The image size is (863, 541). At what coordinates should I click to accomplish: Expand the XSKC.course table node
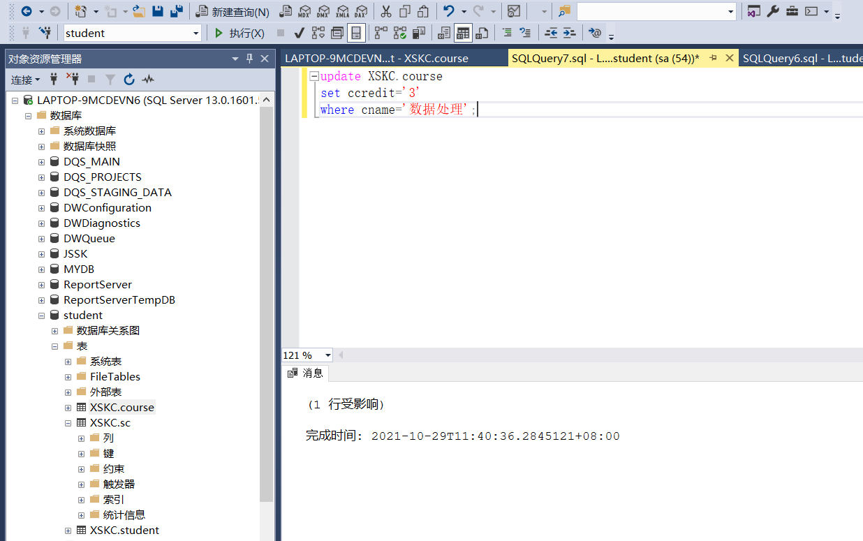point(68,408)
